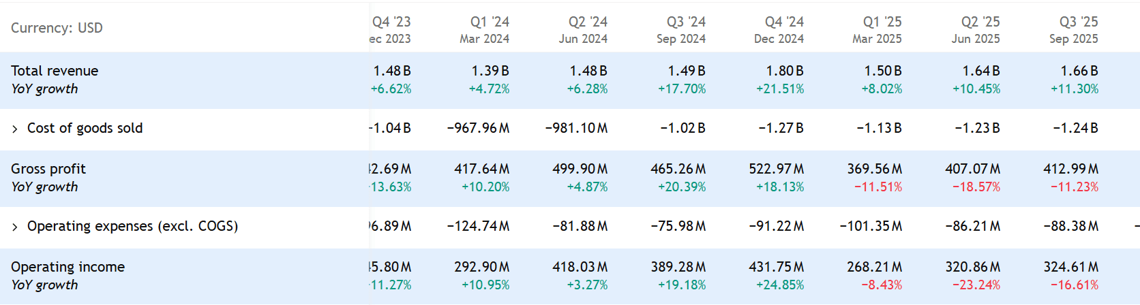Select the Q1 '25 column header
The height and width of the screenshot is (305, 1140).
878,30
